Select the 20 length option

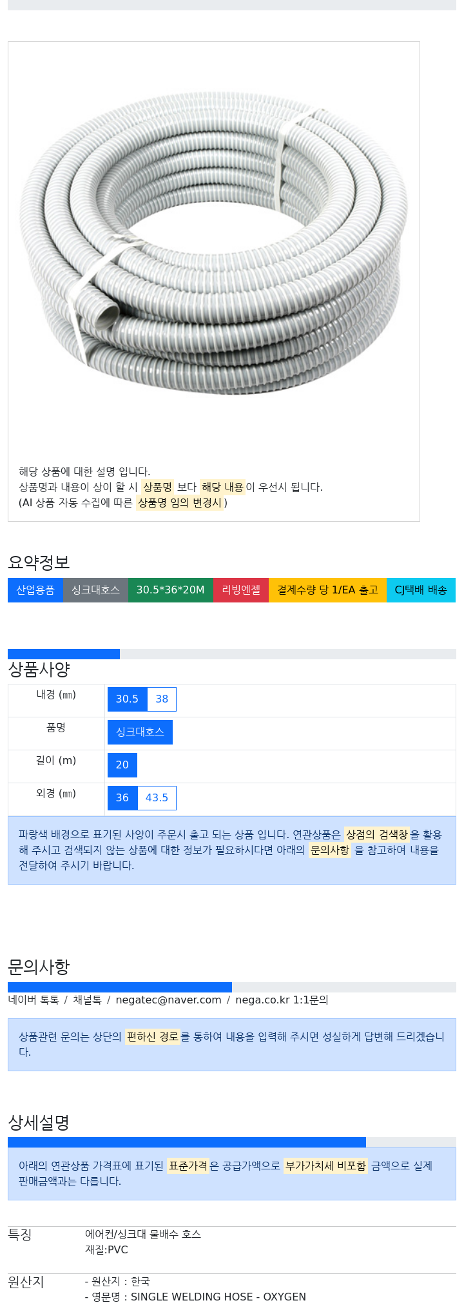122,765
